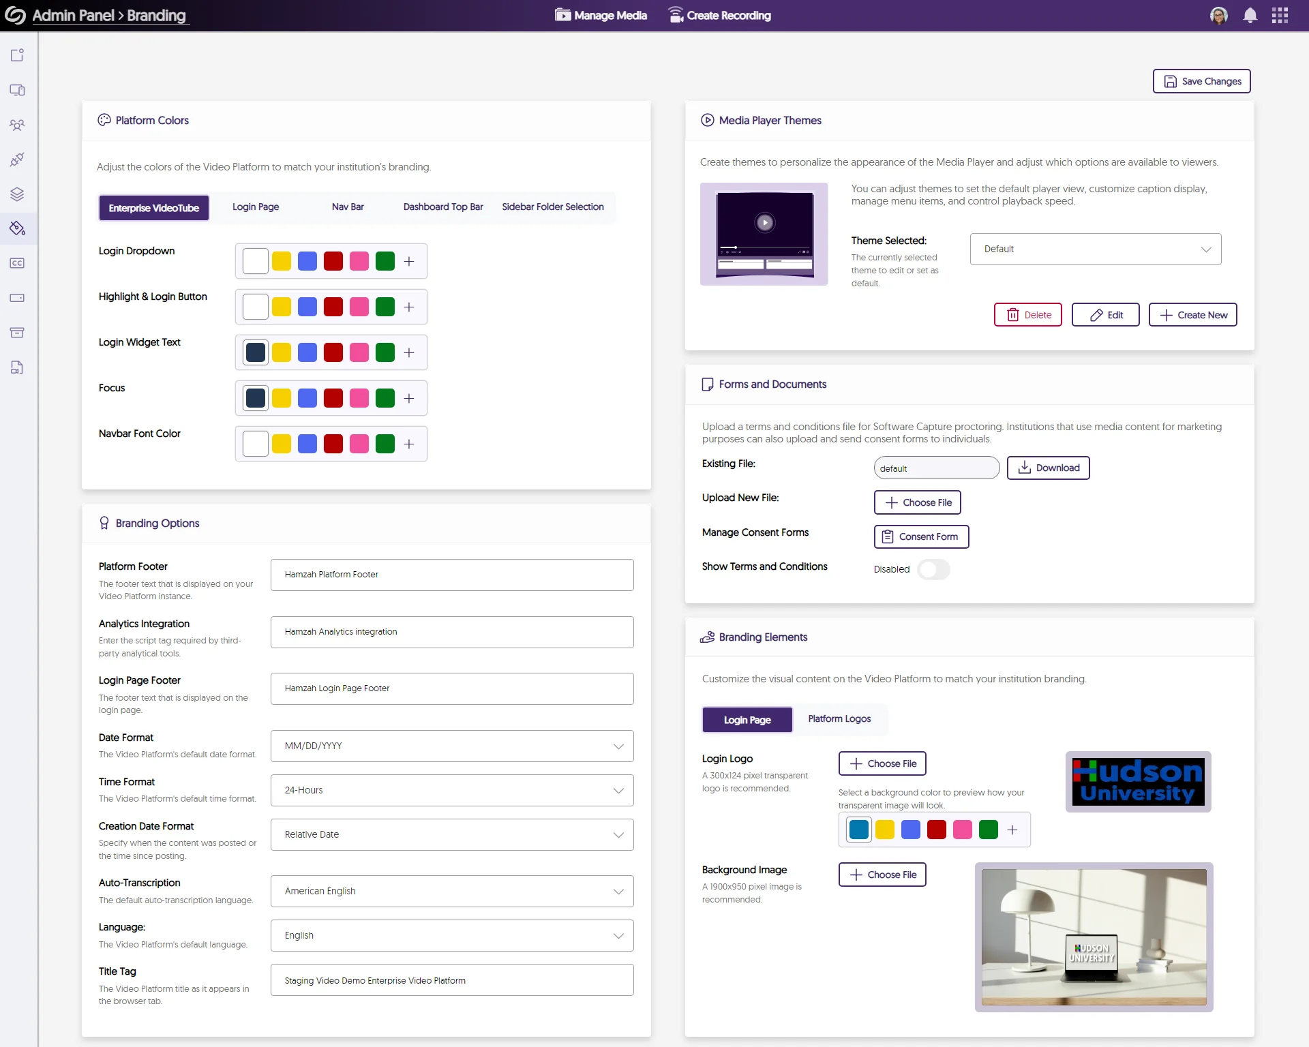This screenshot has height=1047, width=1309.
Task: Click the Save Changes button
Action: 1201,81
